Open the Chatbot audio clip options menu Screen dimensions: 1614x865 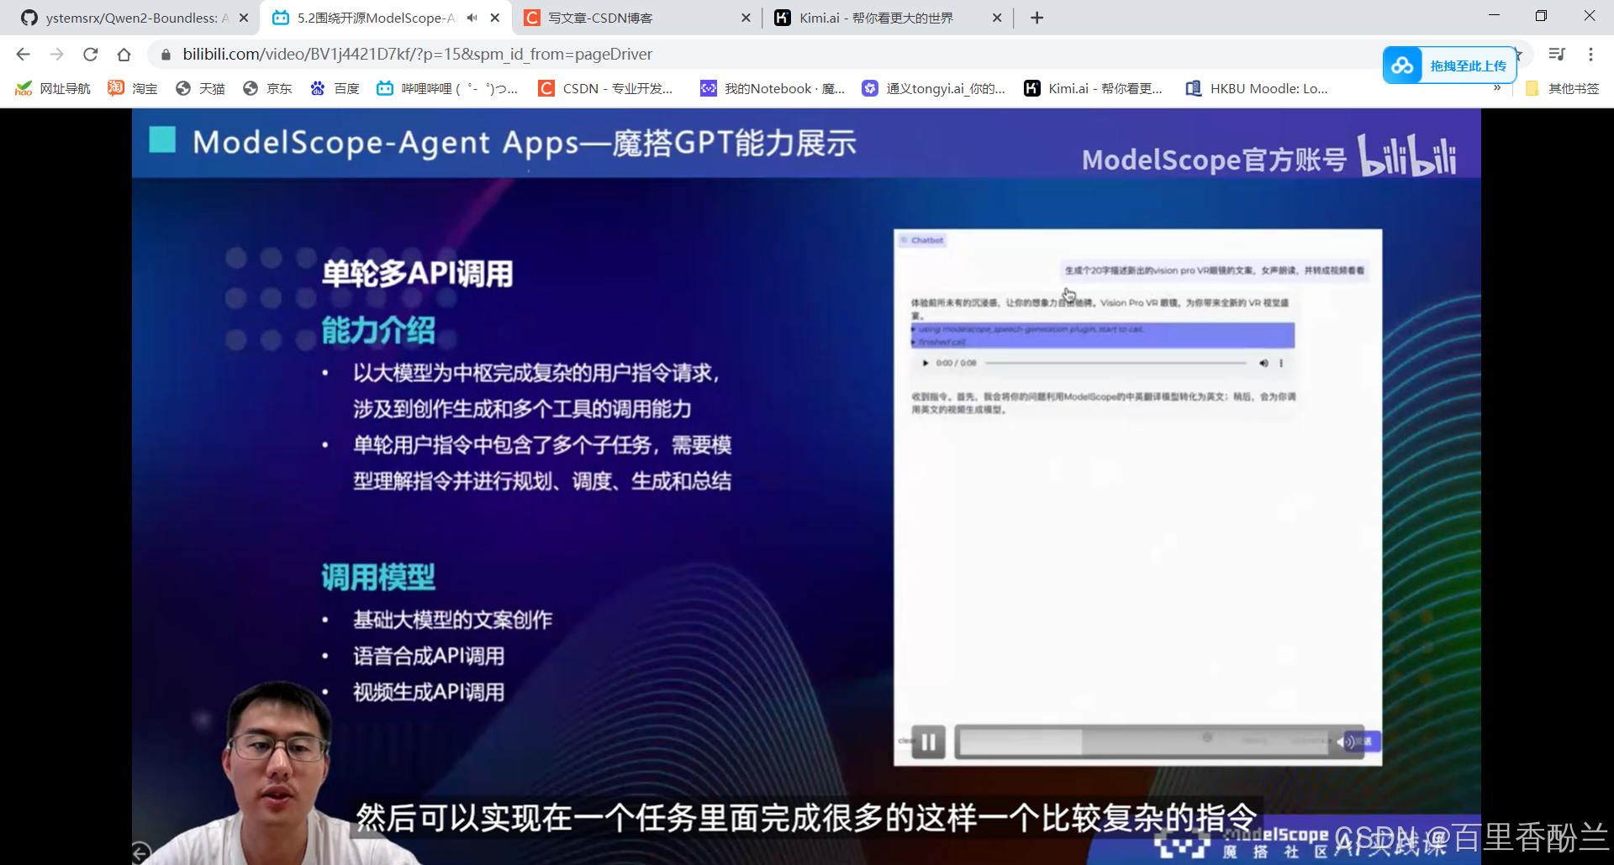(x=1281, y=364)
